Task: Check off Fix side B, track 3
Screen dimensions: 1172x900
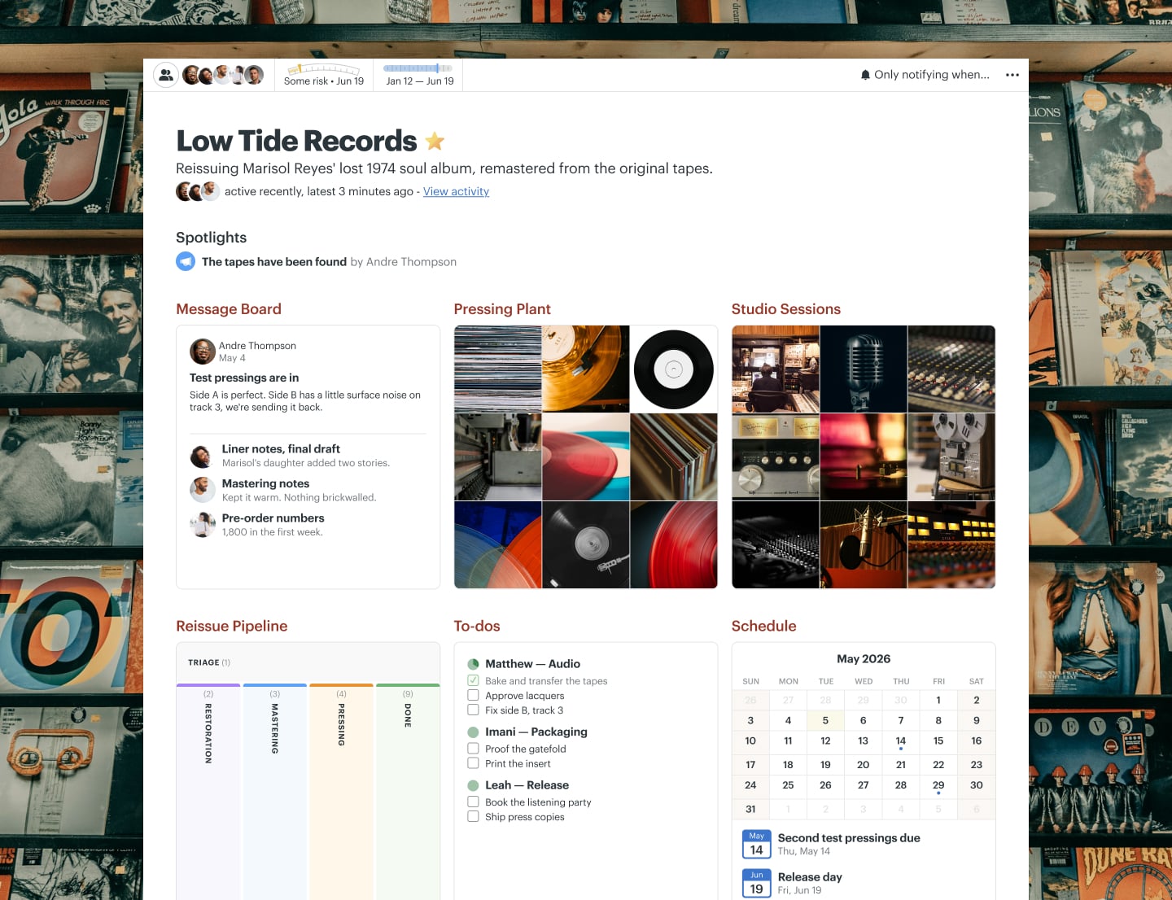Action: click(x=473, y=710)
